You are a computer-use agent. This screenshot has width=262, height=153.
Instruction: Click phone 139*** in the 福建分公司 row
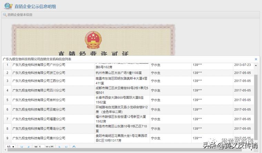pyautogui.click(x=197, y=119)
